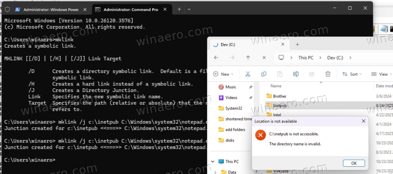The height and width of the screenshot is (174, 393).
Task: Rename the selected item
Action: [296, 74]
